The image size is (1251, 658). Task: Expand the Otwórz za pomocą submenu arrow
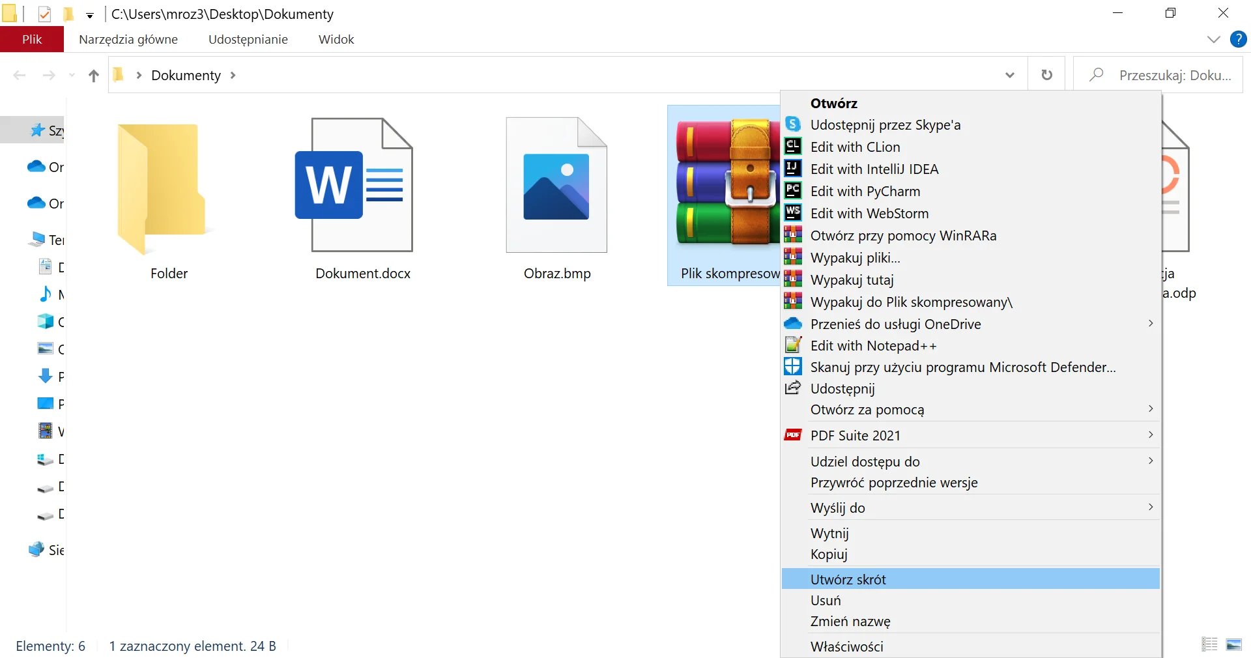pos(1151,408)
